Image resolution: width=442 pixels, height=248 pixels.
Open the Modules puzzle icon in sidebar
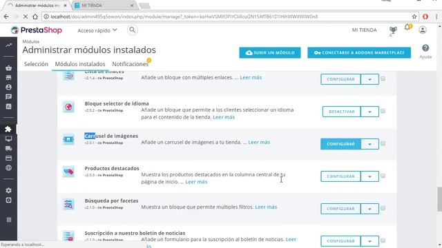[x=8, y=129]
